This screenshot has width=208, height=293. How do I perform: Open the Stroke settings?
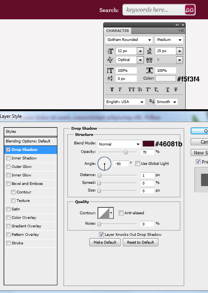[17, 243]
